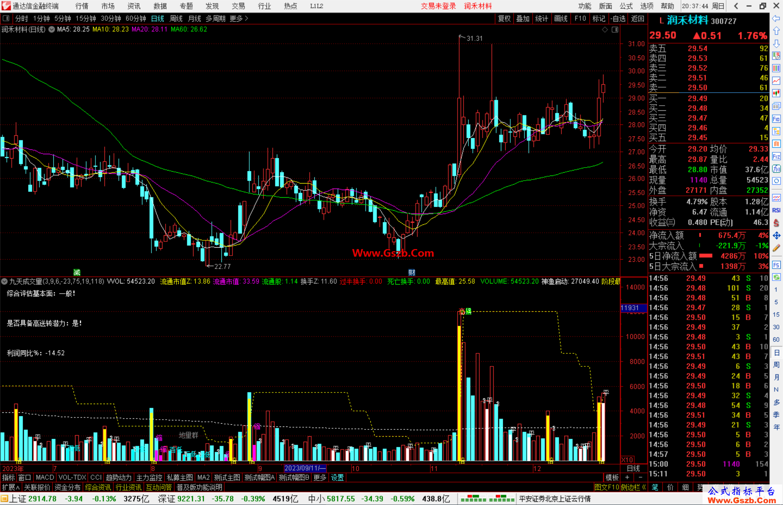Click the small window icon beside diamond

[x=615, y=30]
